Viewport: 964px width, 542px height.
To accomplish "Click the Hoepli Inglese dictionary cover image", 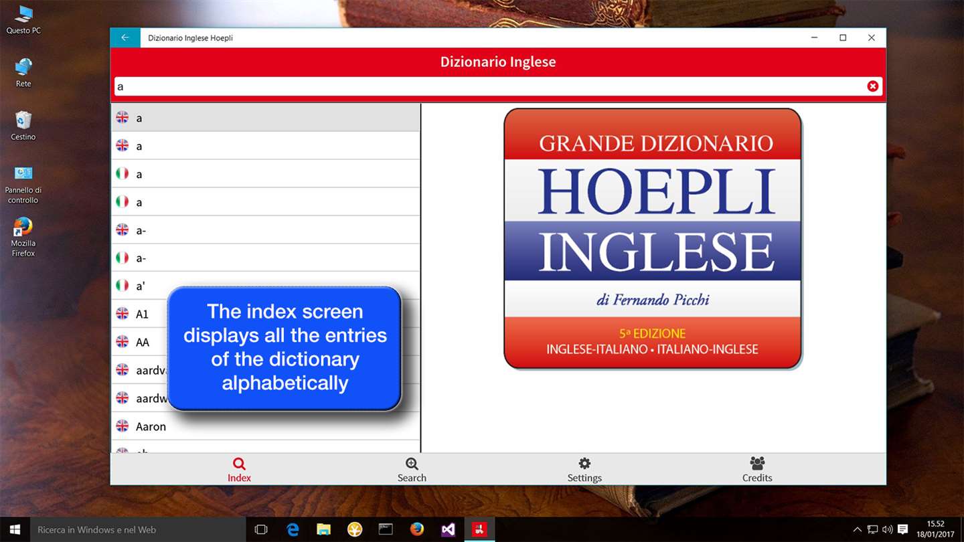I will (x=653, y=238).
